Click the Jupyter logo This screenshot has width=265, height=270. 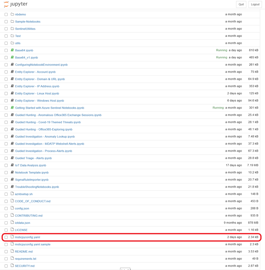(15, 4)
